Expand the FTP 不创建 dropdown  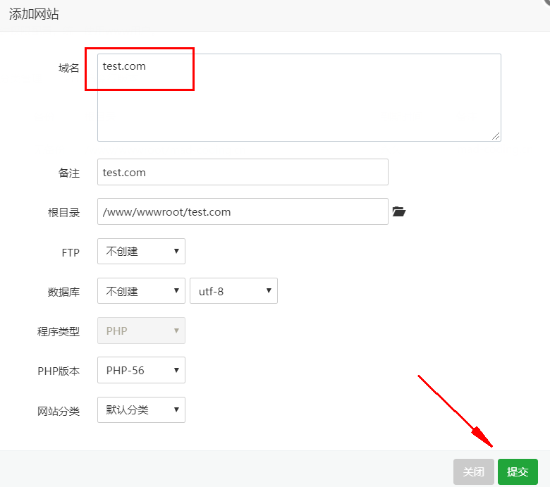[141, 252]
